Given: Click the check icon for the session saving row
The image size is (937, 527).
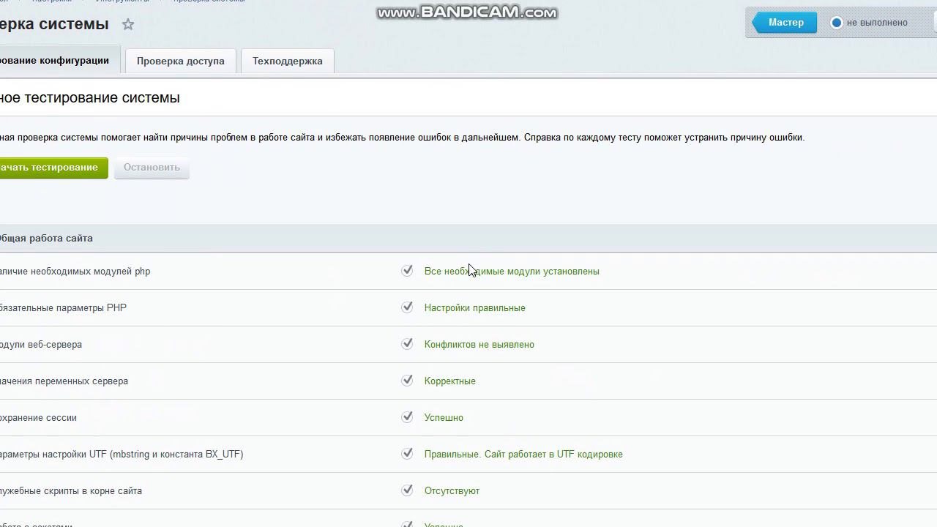Looking at the screenshot, I should point(407,417).
